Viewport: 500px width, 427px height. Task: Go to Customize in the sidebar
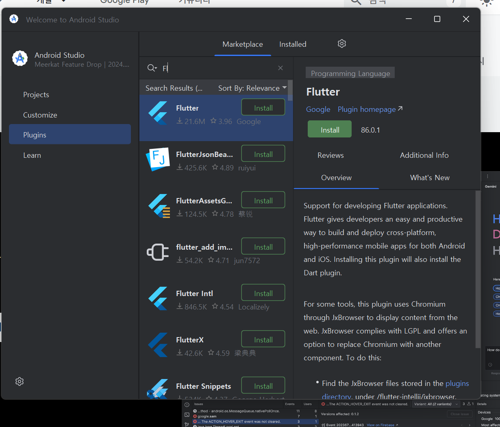(70, 115)
